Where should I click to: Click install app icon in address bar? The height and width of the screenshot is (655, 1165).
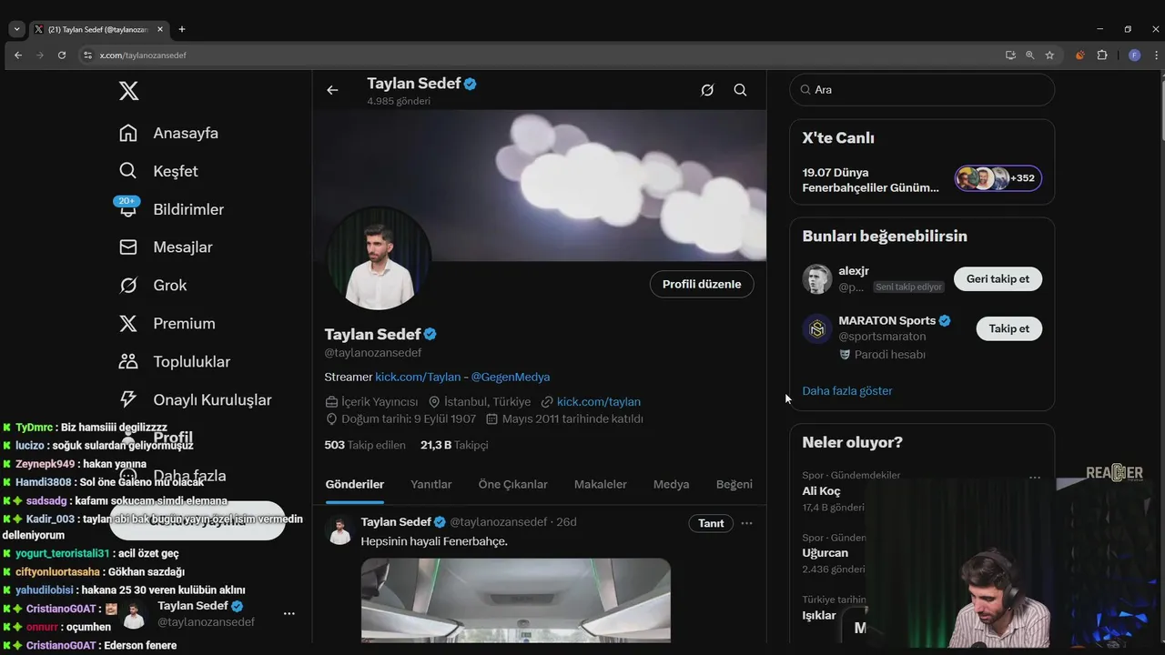point(1010,55)
